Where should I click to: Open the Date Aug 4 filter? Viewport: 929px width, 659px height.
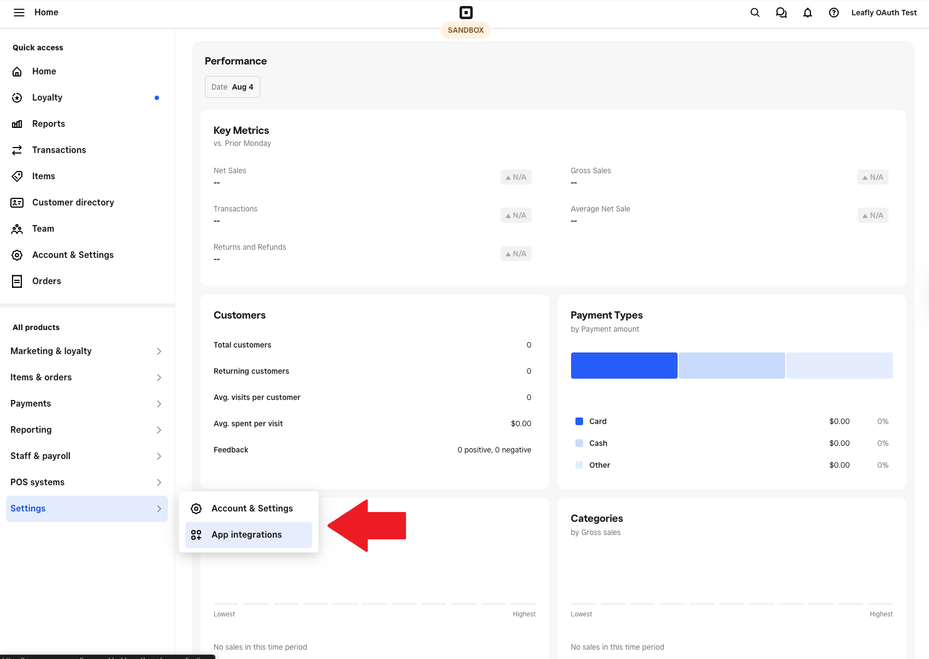point(232,87)
